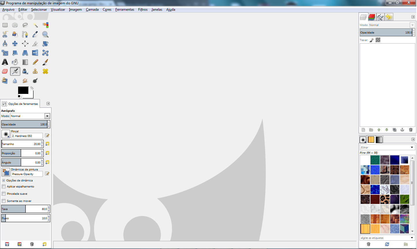The width and height of the screenshot is (417, 249).
Task: Open patterns dock tab configuration menu
Action: [x=413, y=140]
